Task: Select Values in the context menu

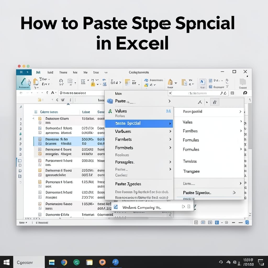Action: click(121, 111)
